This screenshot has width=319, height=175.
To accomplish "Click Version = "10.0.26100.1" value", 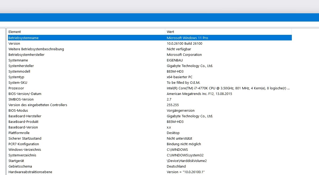I will click(x=186, y=172).
